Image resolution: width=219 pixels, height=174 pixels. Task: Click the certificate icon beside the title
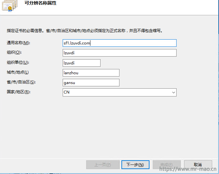tap(9, 6)
